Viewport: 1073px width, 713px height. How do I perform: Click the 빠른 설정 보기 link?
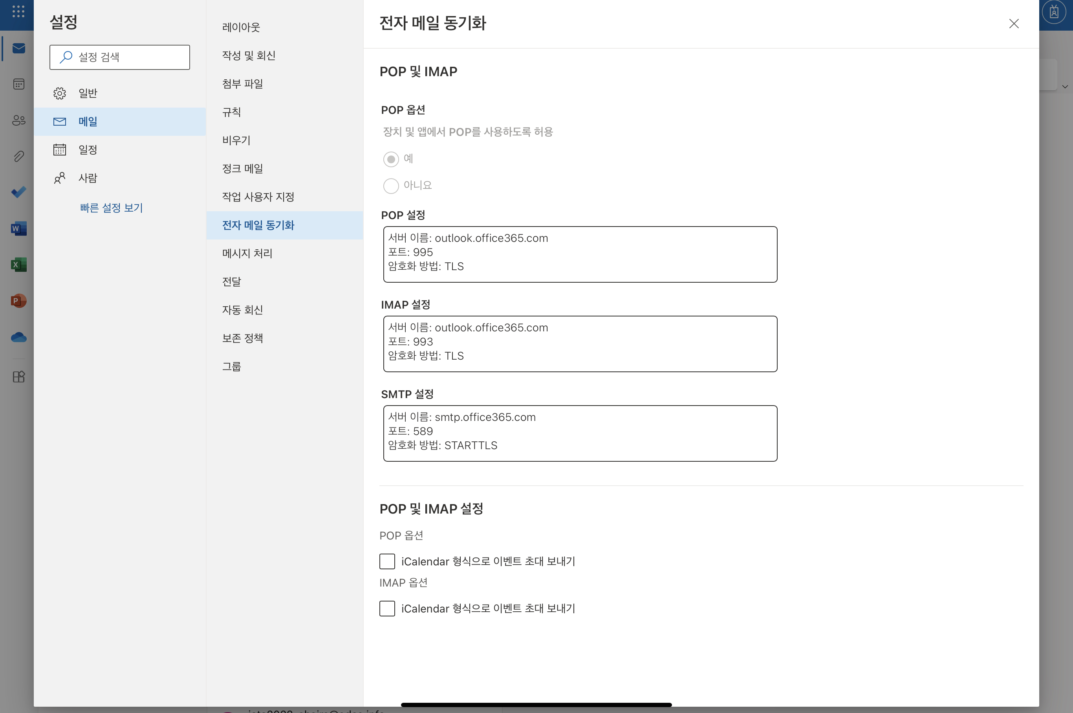(x=112, y=208)
